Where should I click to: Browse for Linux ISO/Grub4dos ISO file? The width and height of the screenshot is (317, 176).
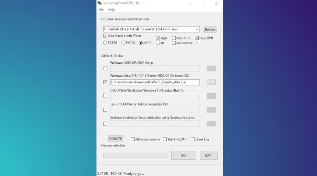point(211,110)
